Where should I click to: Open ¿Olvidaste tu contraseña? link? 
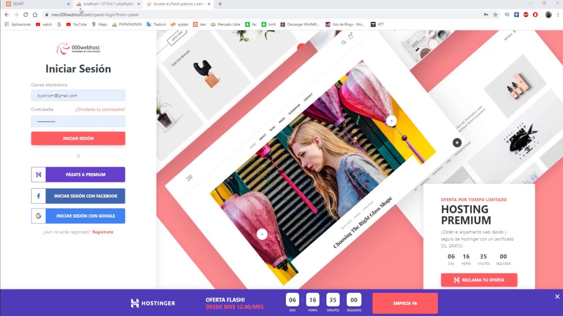100,109
